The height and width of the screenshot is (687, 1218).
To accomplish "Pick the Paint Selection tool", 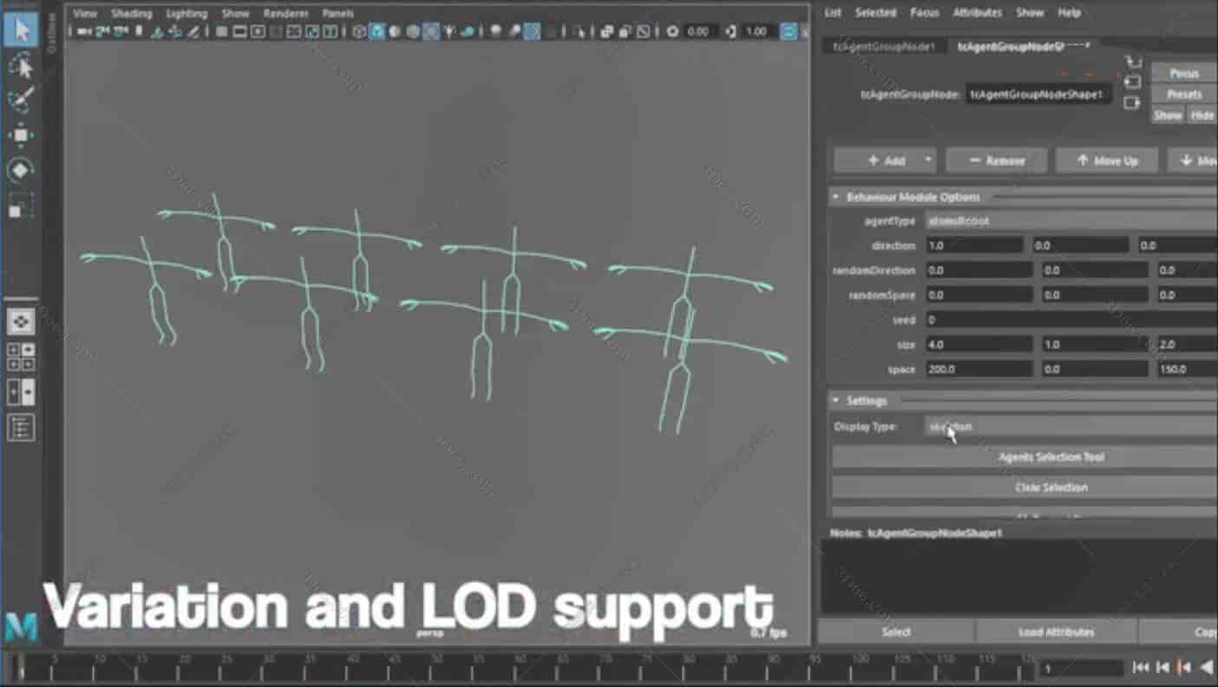I will 21,100.
